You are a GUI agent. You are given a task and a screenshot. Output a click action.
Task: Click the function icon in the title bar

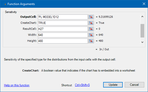pyautogui.click(x=5, y=4)
